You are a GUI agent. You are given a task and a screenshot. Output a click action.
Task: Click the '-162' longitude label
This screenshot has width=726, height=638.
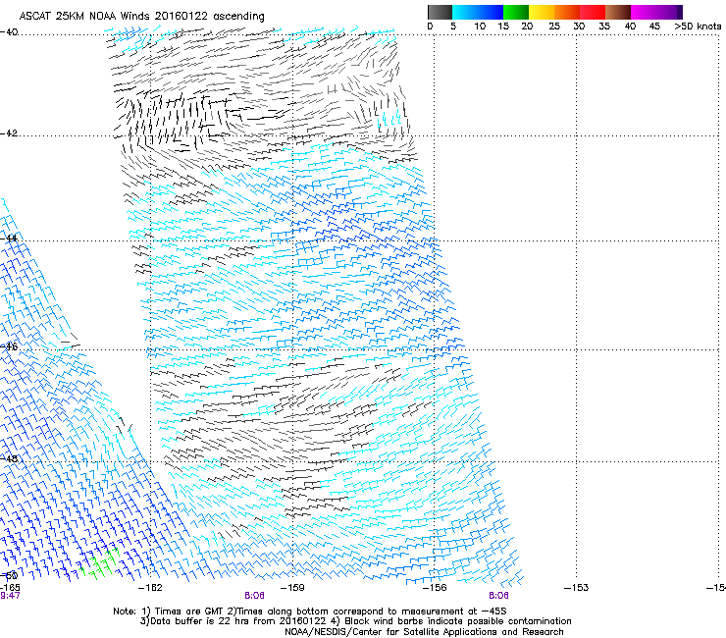(x=150, y=588)
